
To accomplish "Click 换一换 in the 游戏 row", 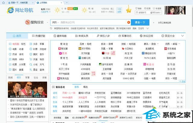I will 180,93.
